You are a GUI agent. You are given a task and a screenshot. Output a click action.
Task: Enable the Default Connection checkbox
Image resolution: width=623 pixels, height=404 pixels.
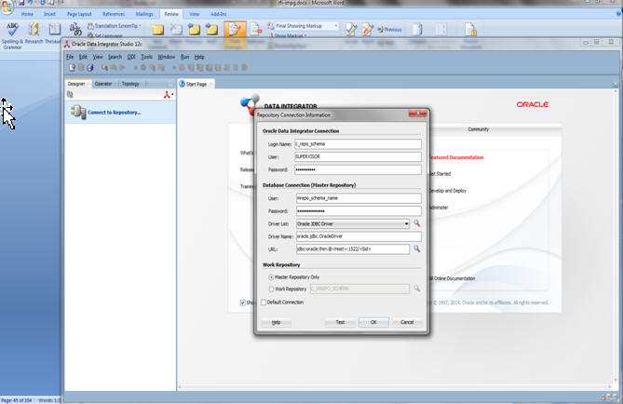(264, 303)
